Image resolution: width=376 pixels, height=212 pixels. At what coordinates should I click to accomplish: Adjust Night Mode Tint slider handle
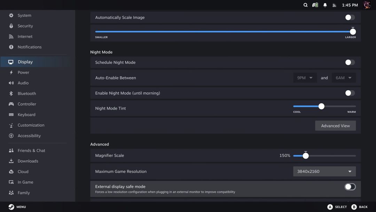coord(321,106)
